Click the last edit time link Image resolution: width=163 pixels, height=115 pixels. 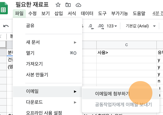point(158,14)
